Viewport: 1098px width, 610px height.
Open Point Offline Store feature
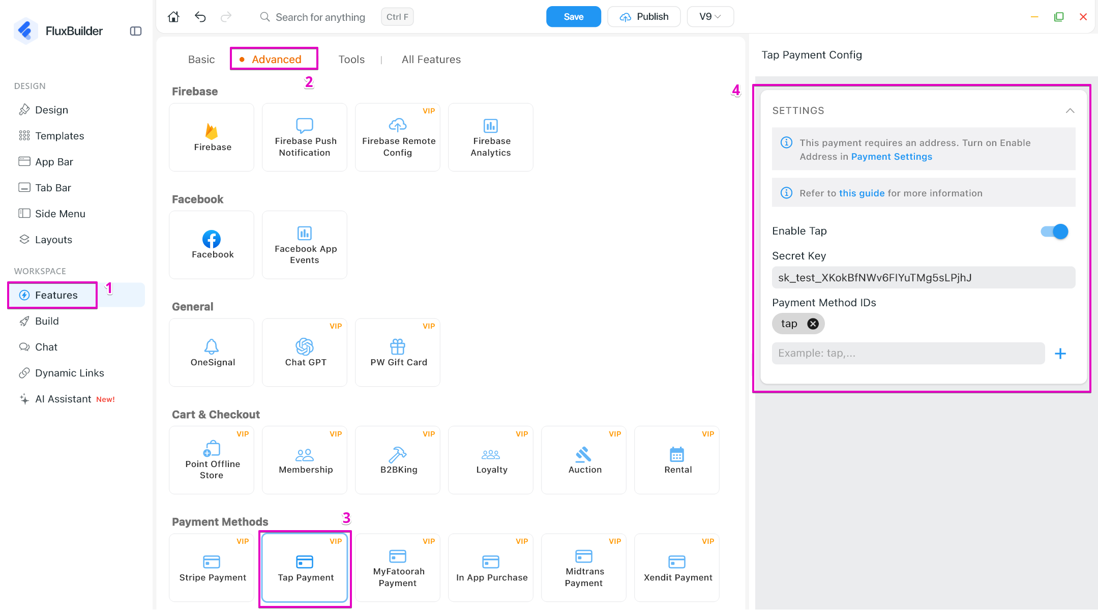[212, 460]
